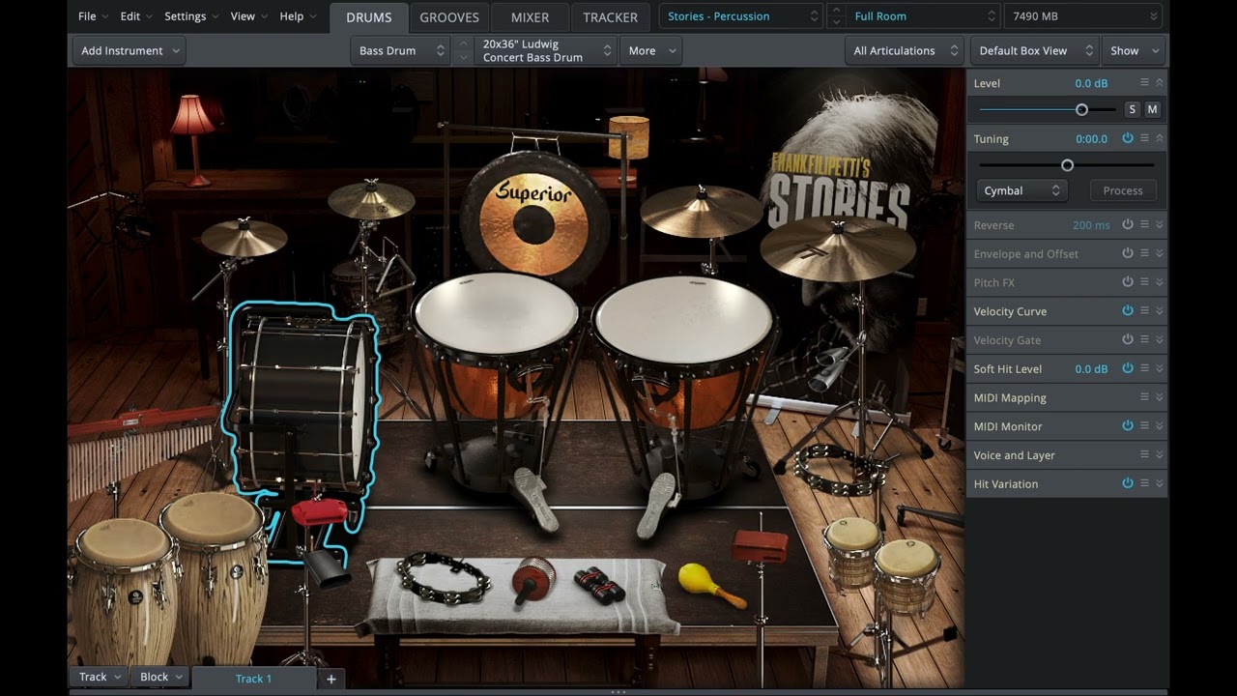This screenshot has width=1237, height=696.
Task: Switch to the MIXER tab
Action: 530,16
